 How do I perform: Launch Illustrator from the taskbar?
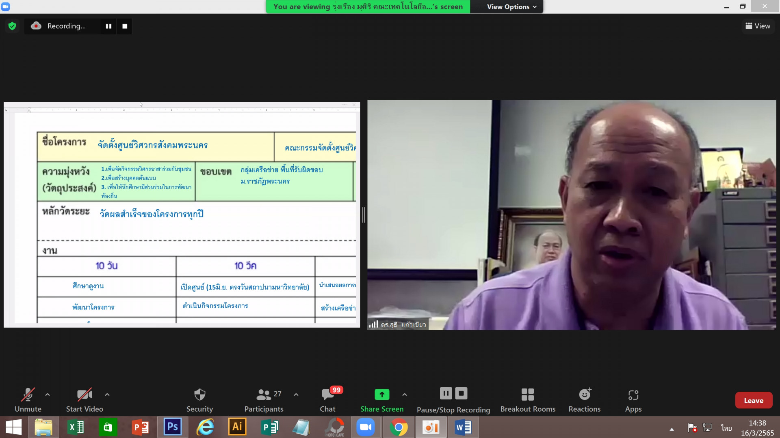click(x=237, y=427)
